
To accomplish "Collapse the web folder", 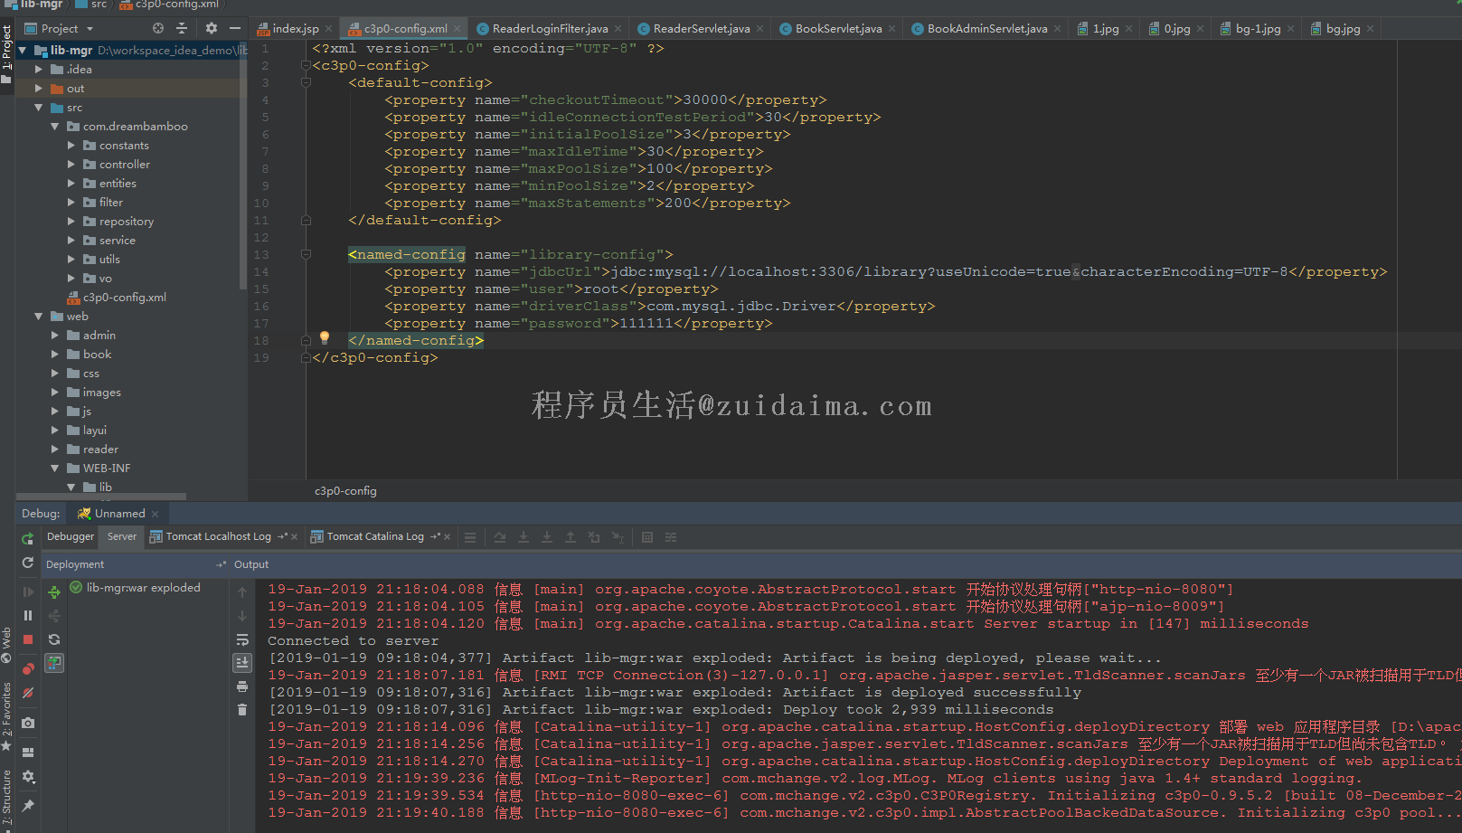I will click(39, 316).
